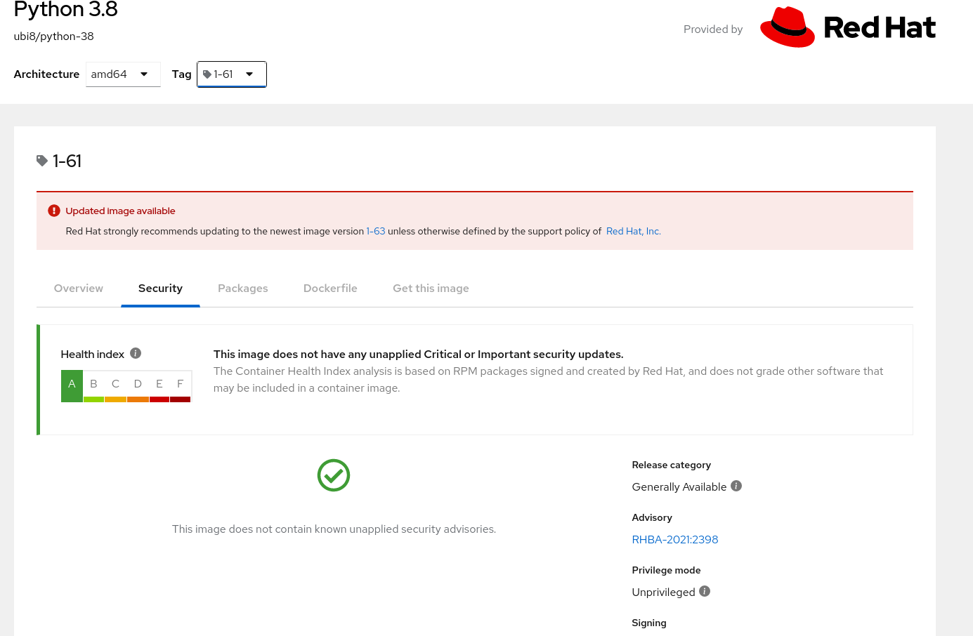The image size is (973, 636).
Task: Click the Signing label
Action: [x=649, y=623]
